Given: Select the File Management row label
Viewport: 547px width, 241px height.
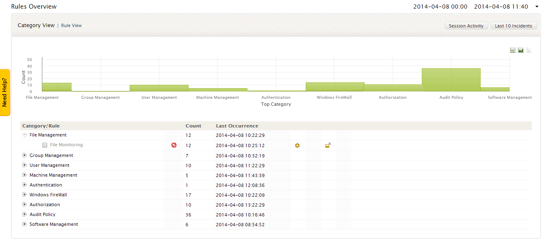Looking at the screenshot, I should point(48,135).
